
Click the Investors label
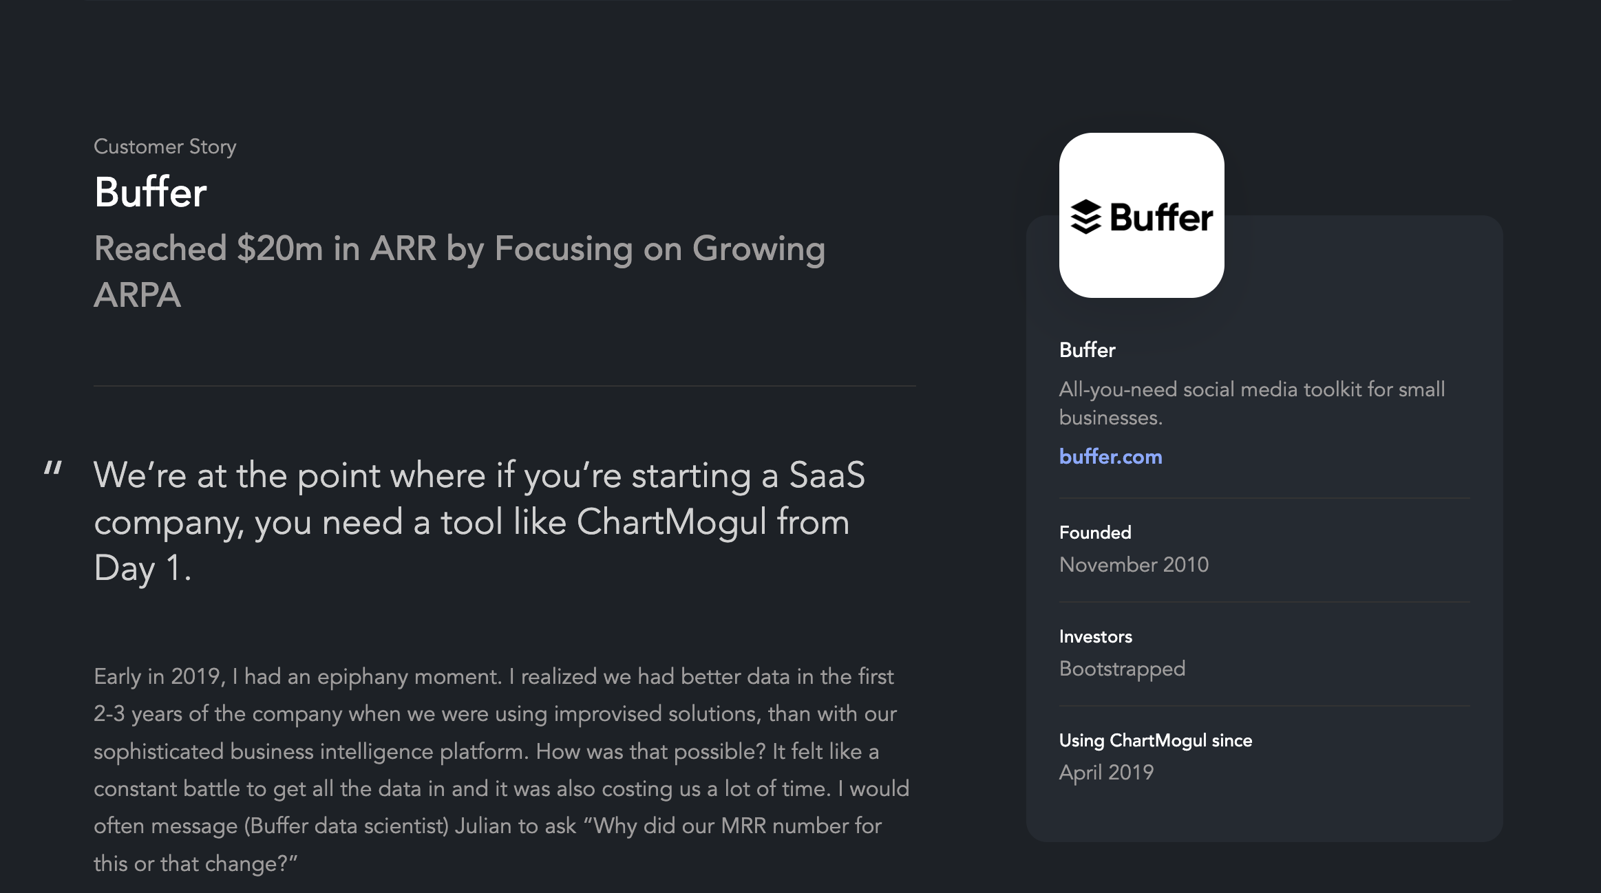coord(1096,636)
